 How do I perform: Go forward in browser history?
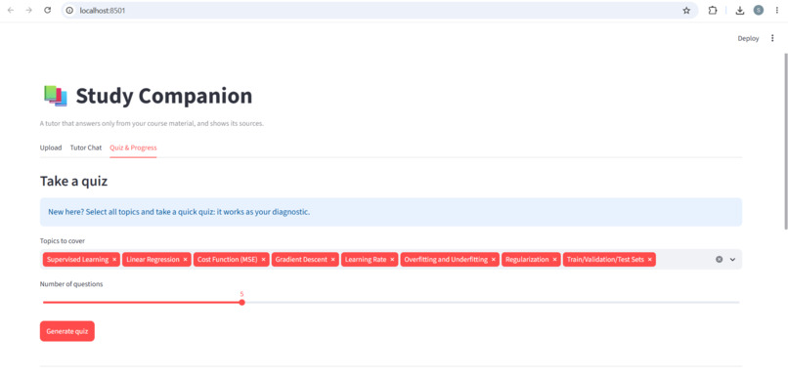coord(28,10)
